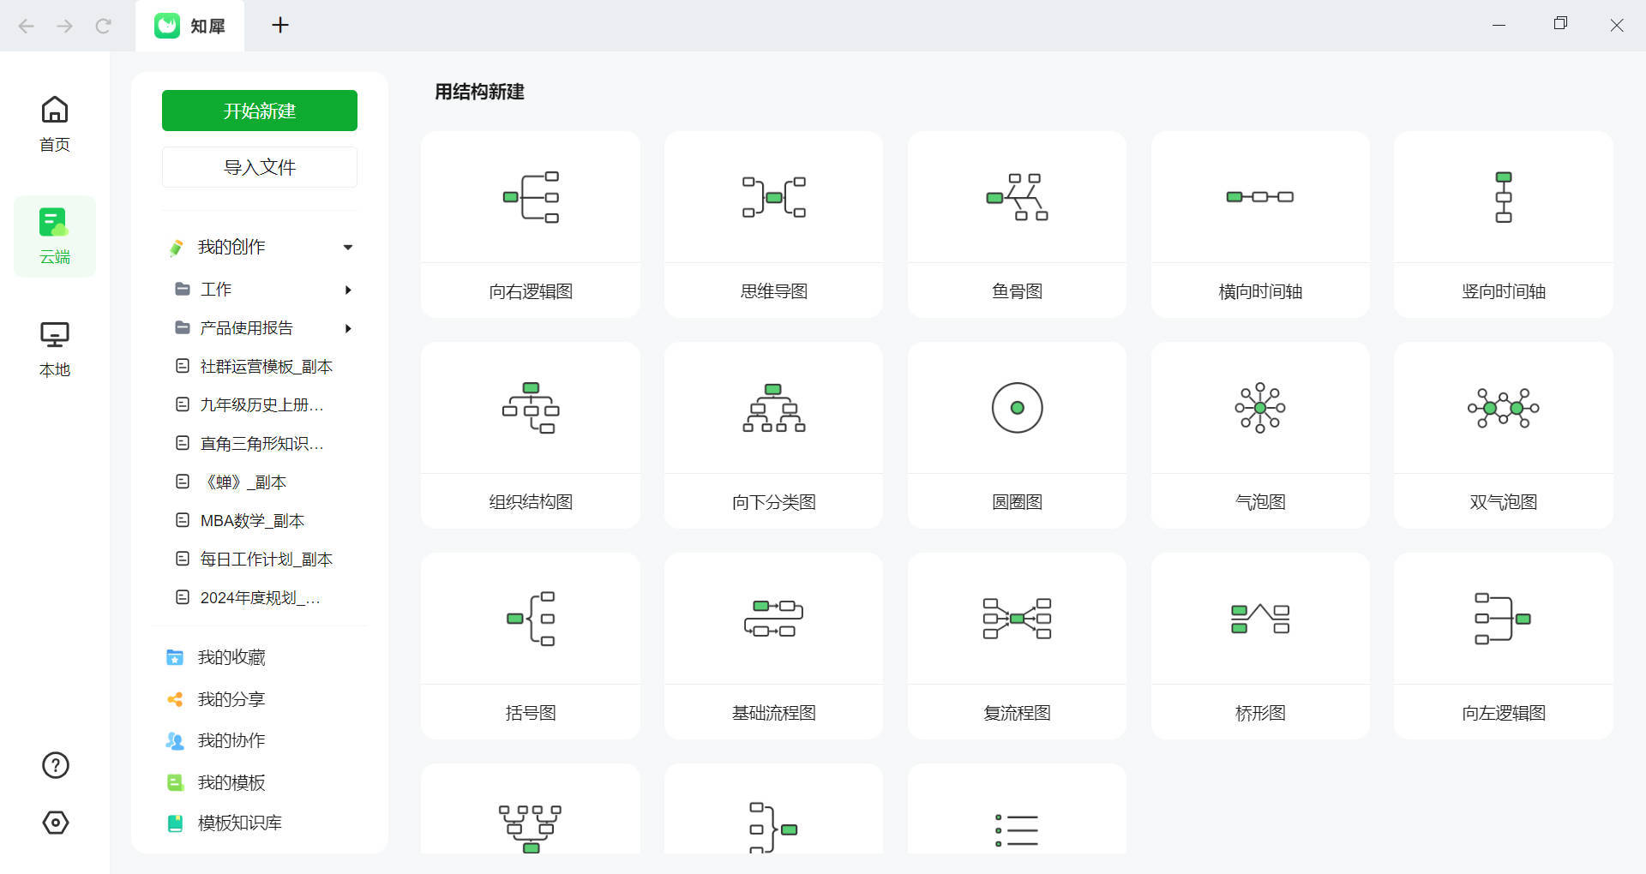This screenshot has width=1646, height=874.
Task: Choose the 组织结构图 structure
Action: click(530, 435)
